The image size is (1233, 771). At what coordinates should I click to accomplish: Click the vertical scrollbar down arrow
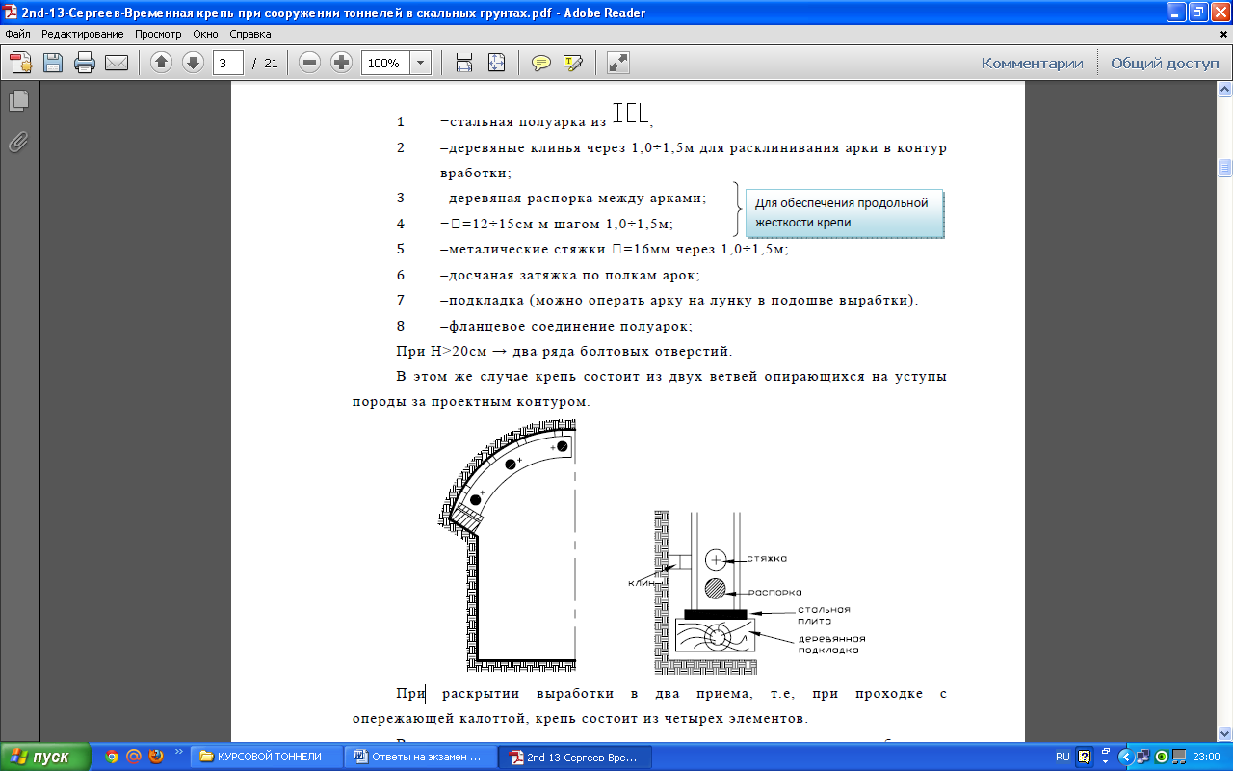coord(1225,733)
